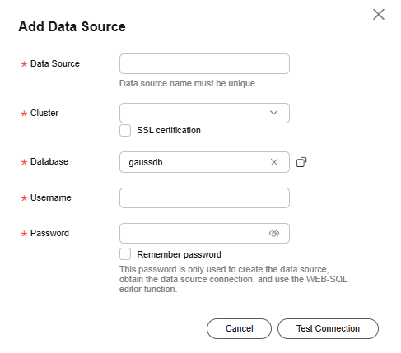
Task: Click the Cluster field label
Action: [44, 113]
